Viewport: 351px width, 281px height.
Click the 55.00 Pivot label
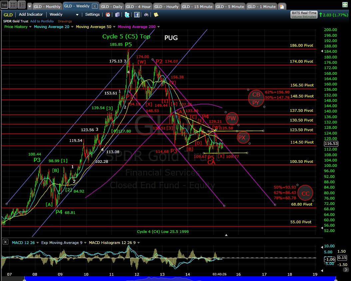301,222
